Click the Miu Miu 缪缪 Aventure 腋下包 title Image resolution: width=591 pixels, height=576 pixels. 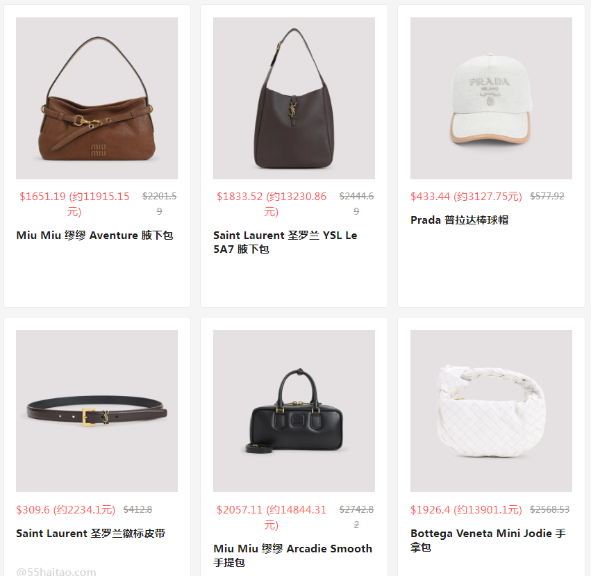coord(94,236)
